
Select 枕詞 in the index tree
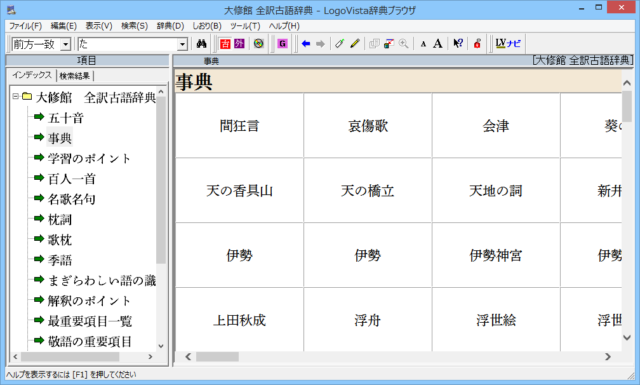[60, 220]
